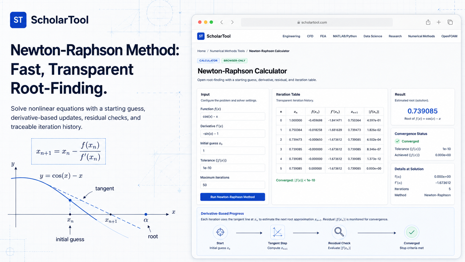Screen dimensions: 465x262
Task: Click the 'root' label on the graph
Action: coord(153,236)
